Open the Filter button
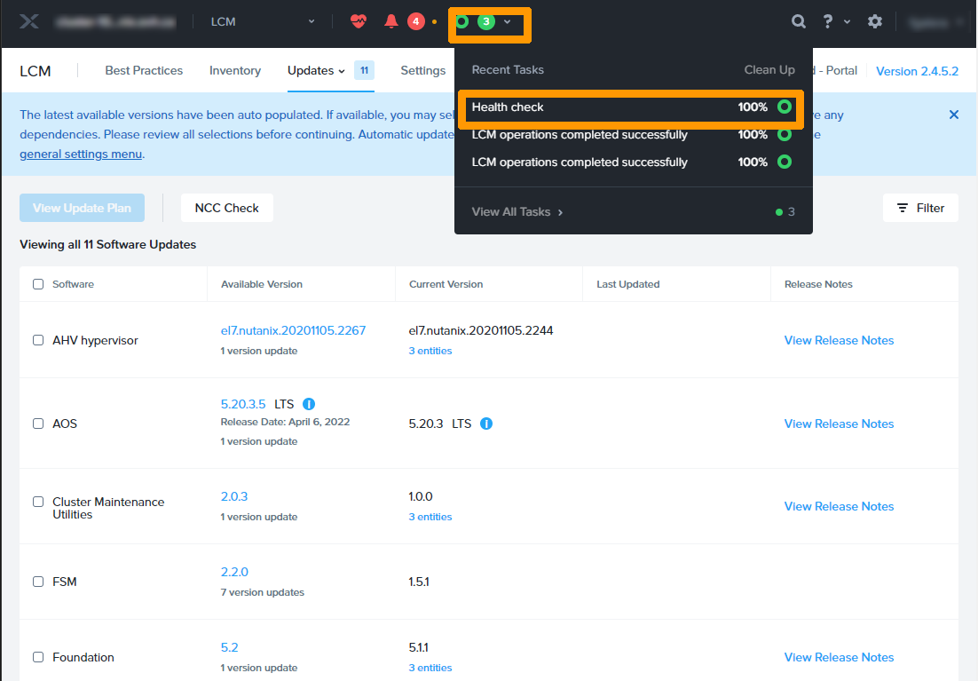978x681 pixels. coord(920,208)
